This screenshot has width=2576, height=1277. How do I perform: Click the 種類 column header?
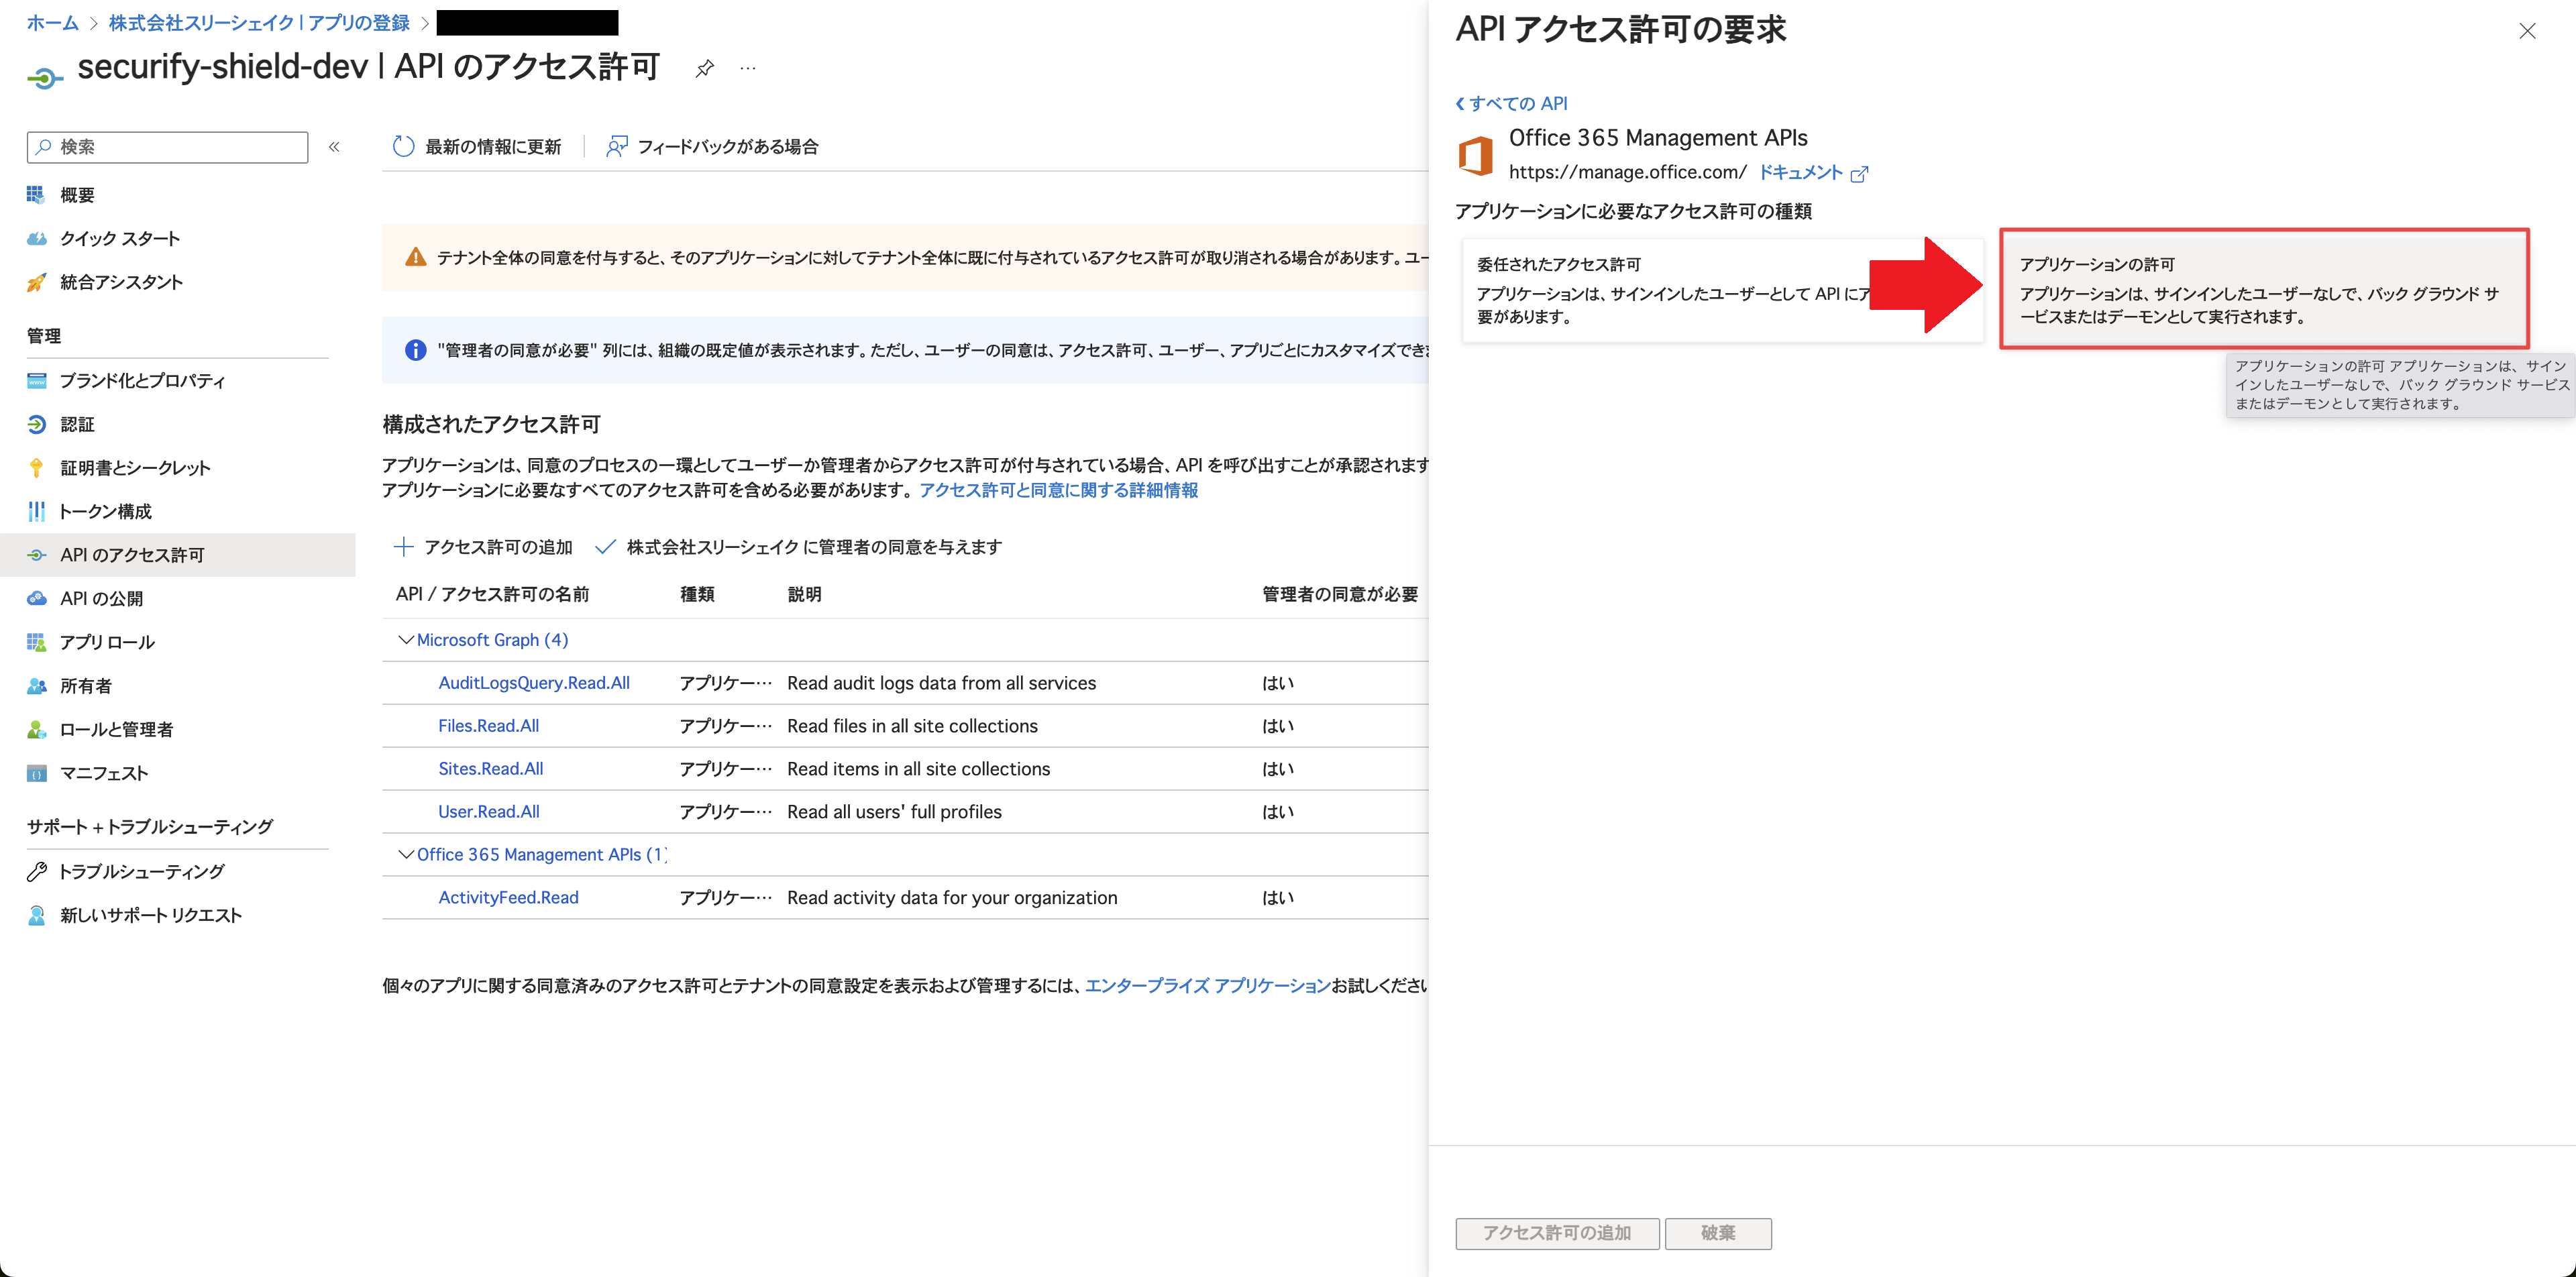pos(697,594)
